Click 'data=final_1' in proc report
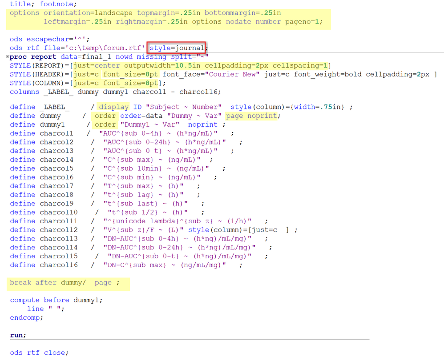 (86, 56)
